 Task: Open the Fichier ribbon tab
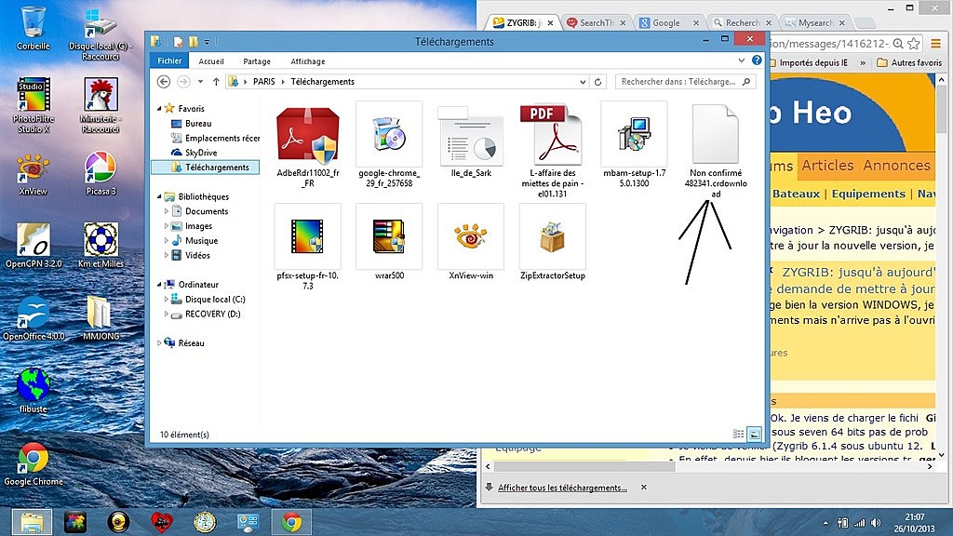(x=169, y=60)
